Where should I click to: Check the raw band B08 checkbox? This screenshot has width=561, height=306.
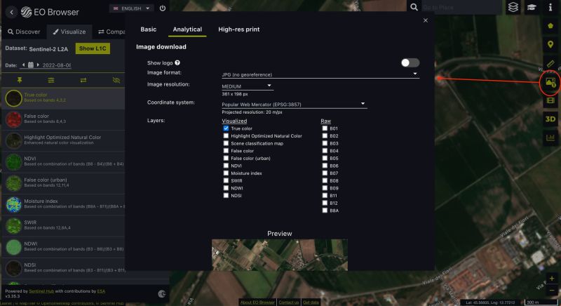[325, 180]
